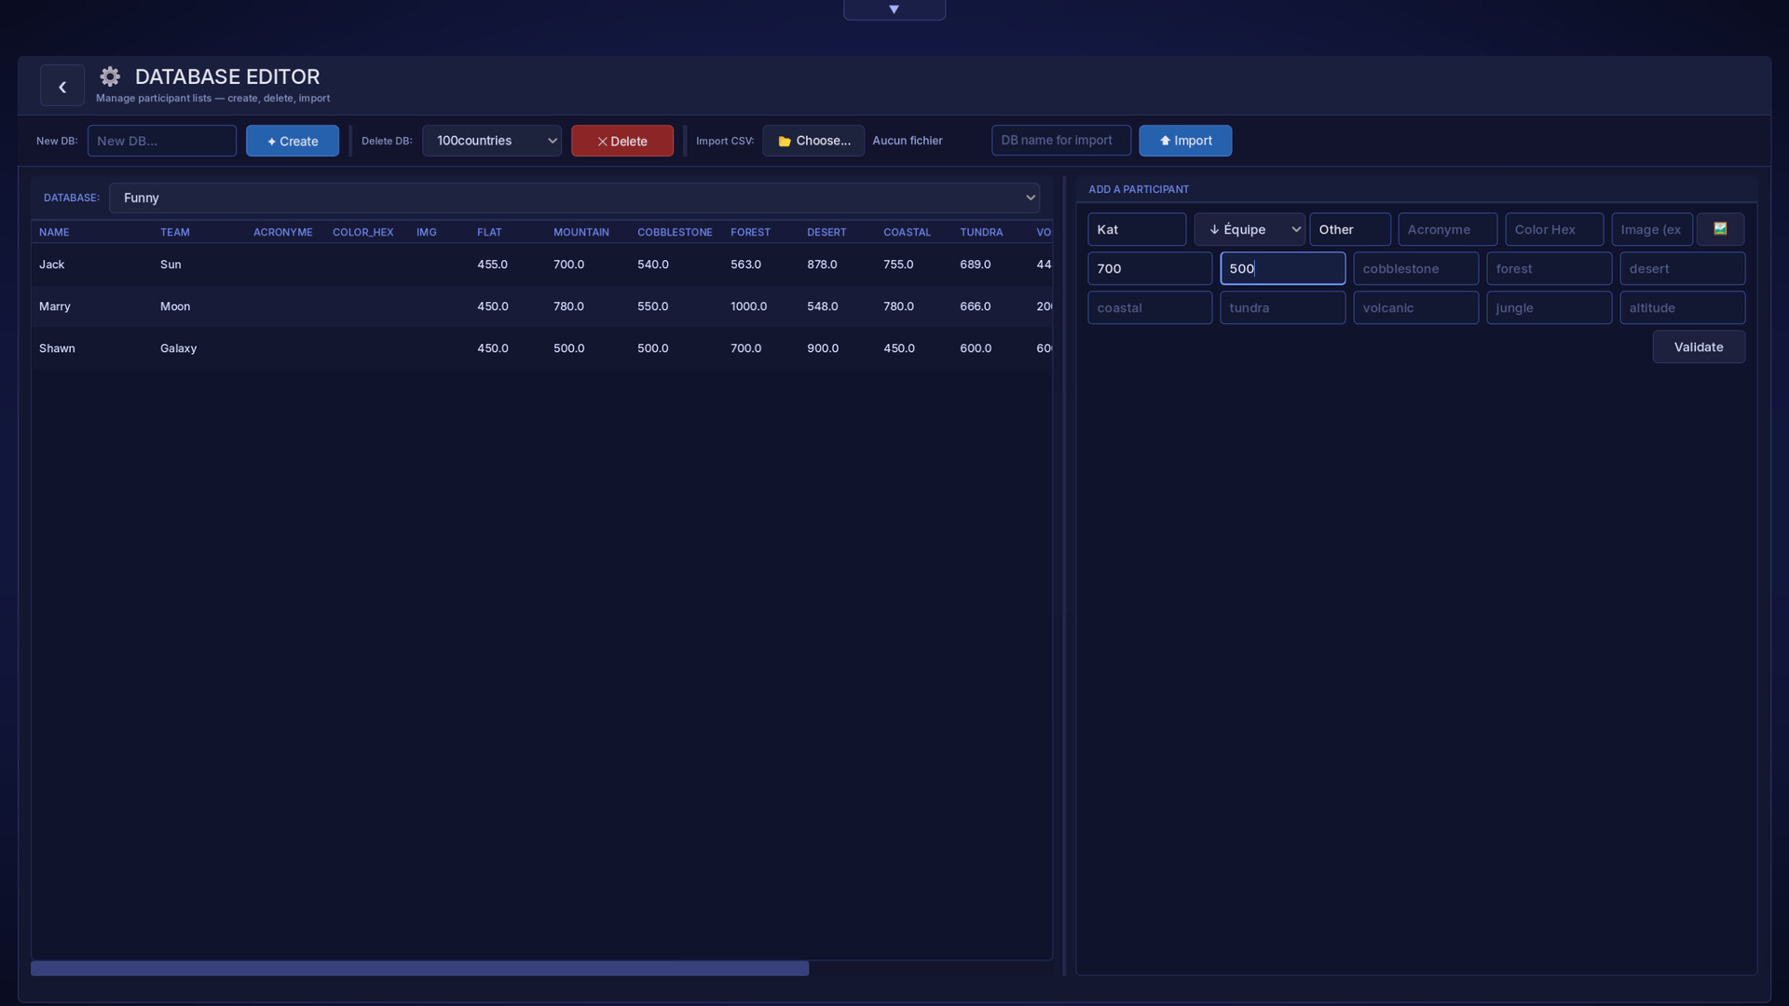
Task: Click the cobblestone value input field
Action: coord(1415,268)
